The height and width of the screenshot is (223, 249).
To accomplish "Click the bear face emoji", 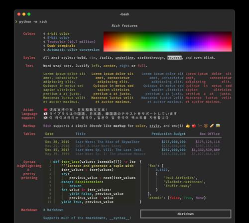I will 206,126.
